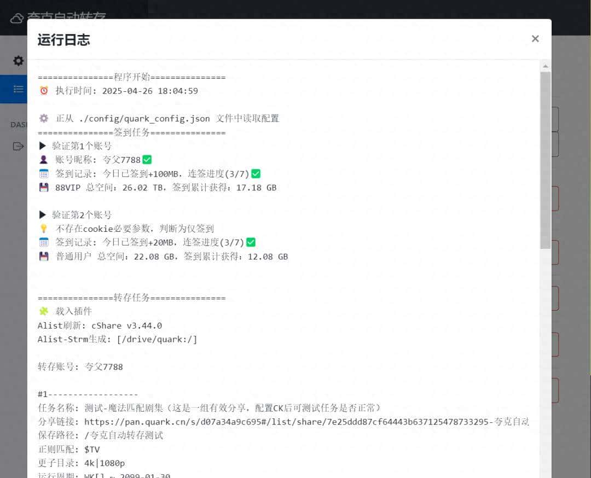Image resolution: width=591 pixels, height=478 pixels.
Task: Click the green checkmark next to 夸父7788
Action: 147,159
